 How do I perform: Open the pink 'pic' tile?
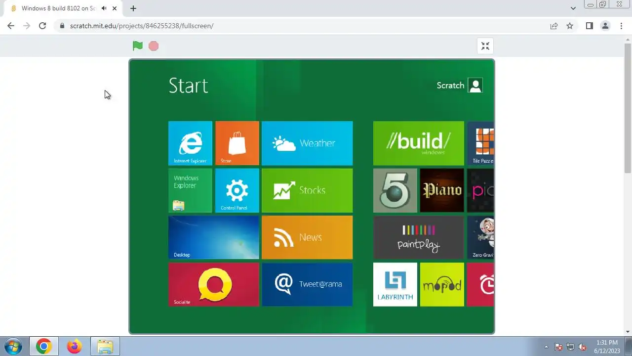[480, 190]
